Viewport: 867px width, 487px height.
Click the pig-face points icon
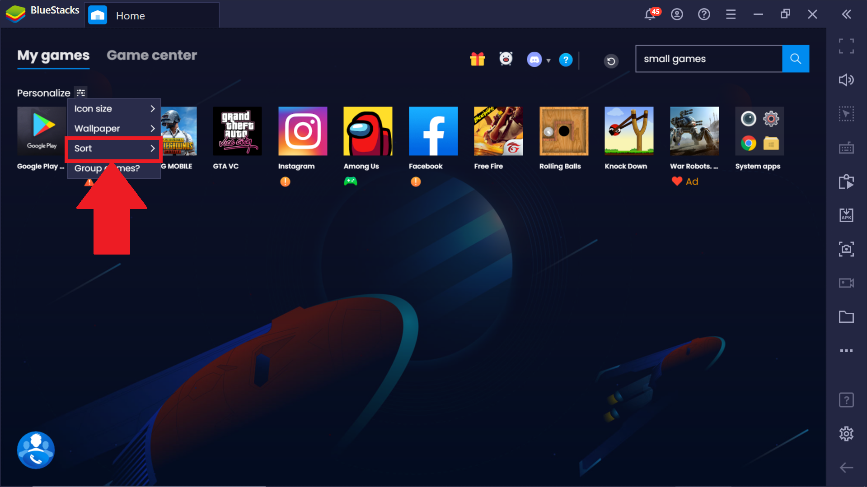(506, 59)
